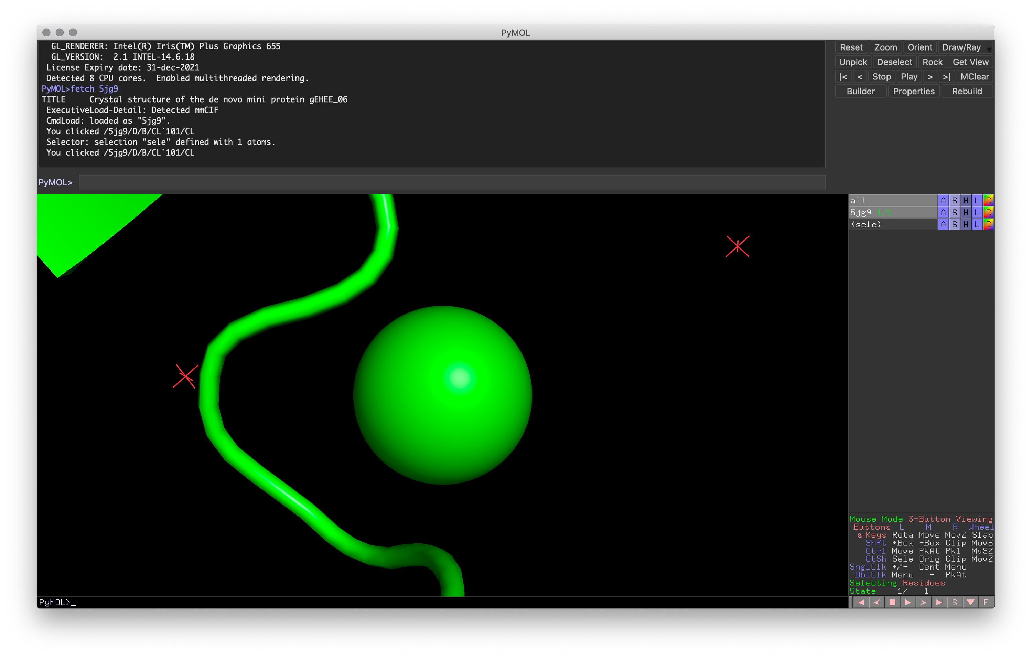Click the Get View button
1032x658 pixels.
[x=970, y=62]
